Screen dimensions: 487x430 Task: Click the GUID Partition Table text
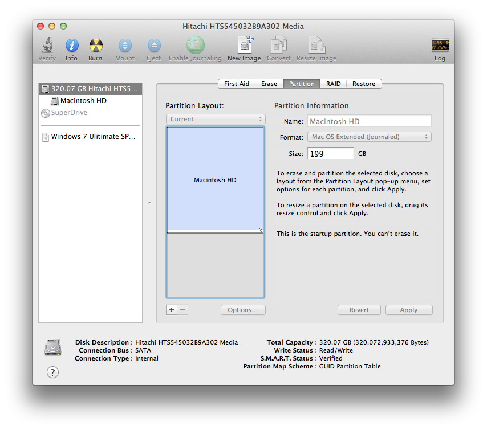pyautogui.click(x=350, y=366)
